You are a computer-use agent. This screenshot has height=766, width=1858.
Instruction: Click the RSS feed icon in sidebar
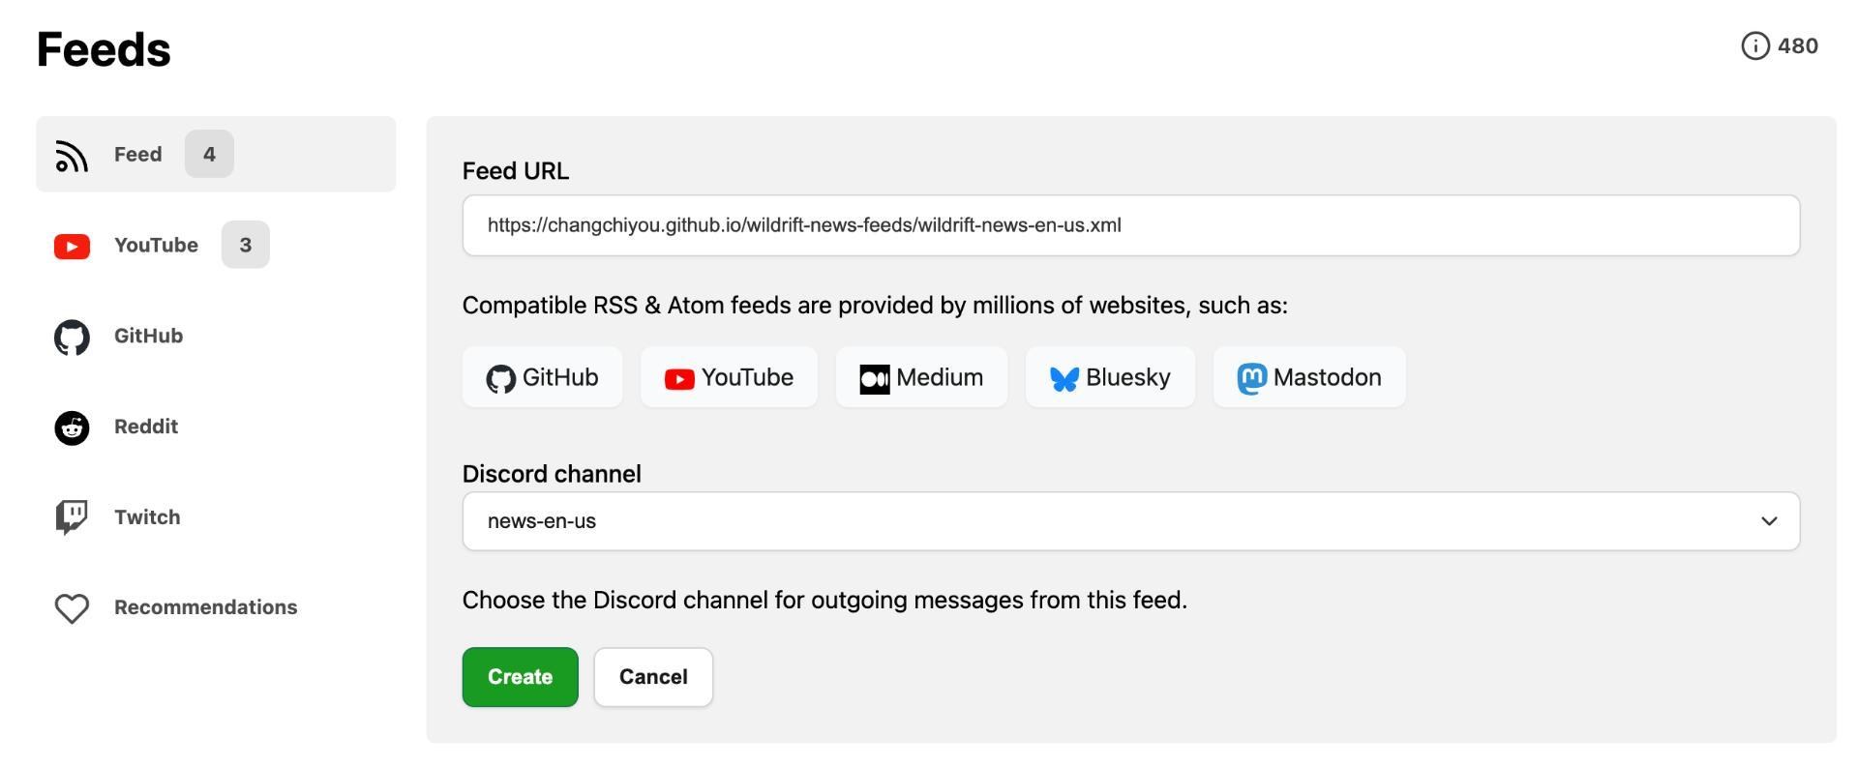coord(72,155)
